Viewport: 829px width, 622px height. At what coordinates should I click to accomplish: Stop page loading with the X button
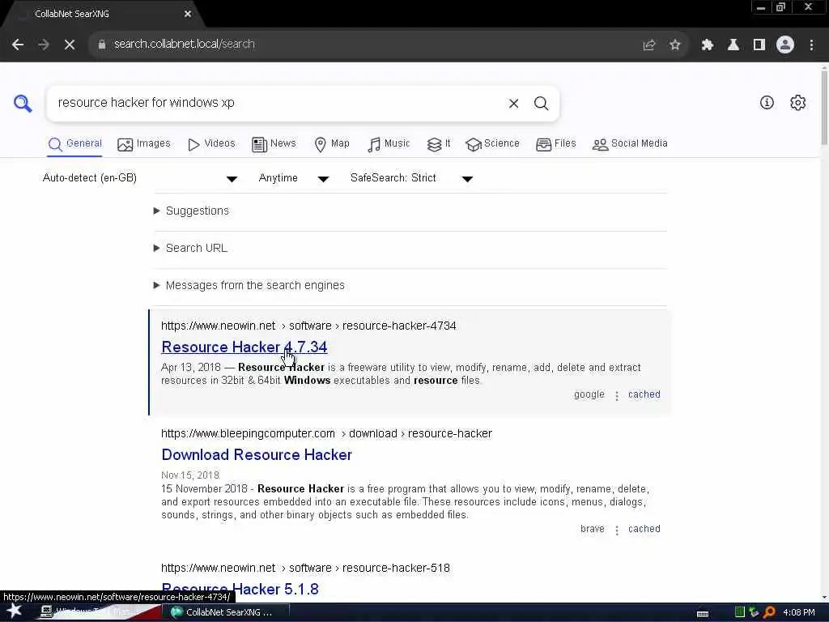[x=70, y=45]
